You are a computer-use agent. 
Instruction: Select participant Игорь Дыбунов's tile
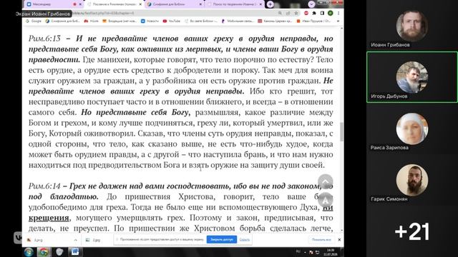[x=412, y=77]
